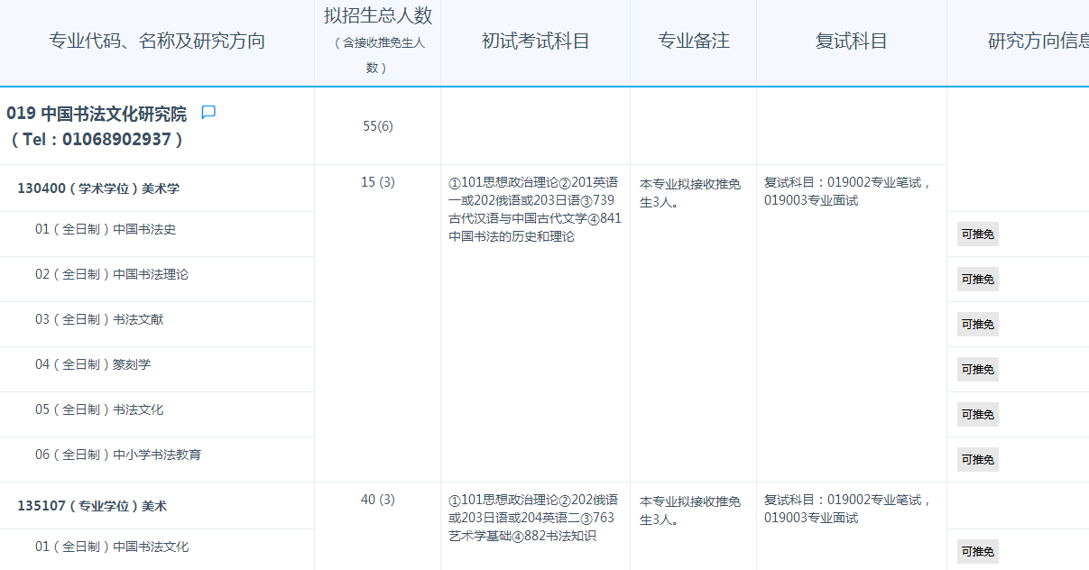The image size is (1089, 570).
Task: Click the 复试科目 column header
Action: 851,41
